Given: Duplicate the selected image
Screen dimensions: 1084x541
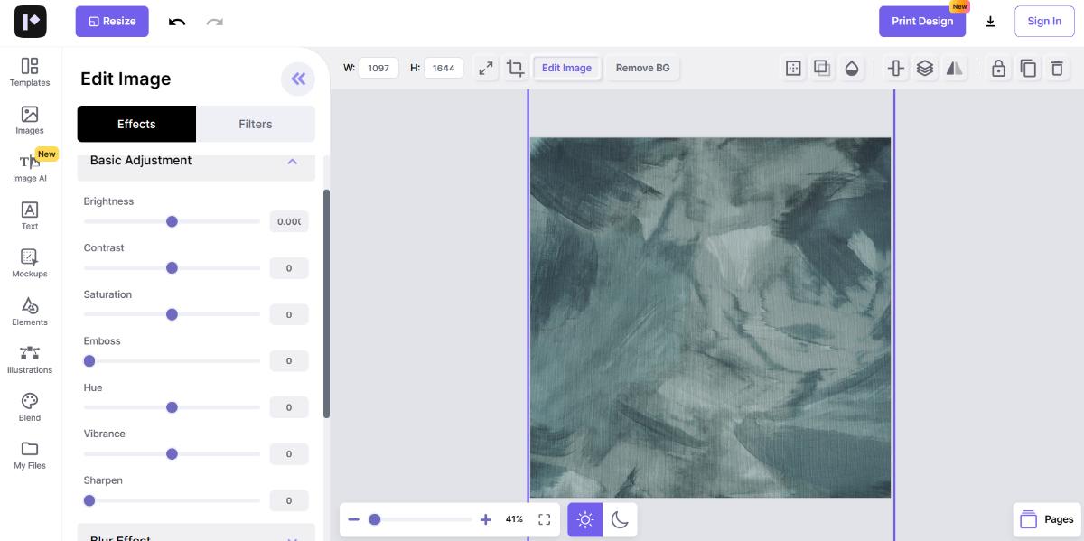Looking at the screenshot, I should pyautogui.click(x=1028, y=68).
